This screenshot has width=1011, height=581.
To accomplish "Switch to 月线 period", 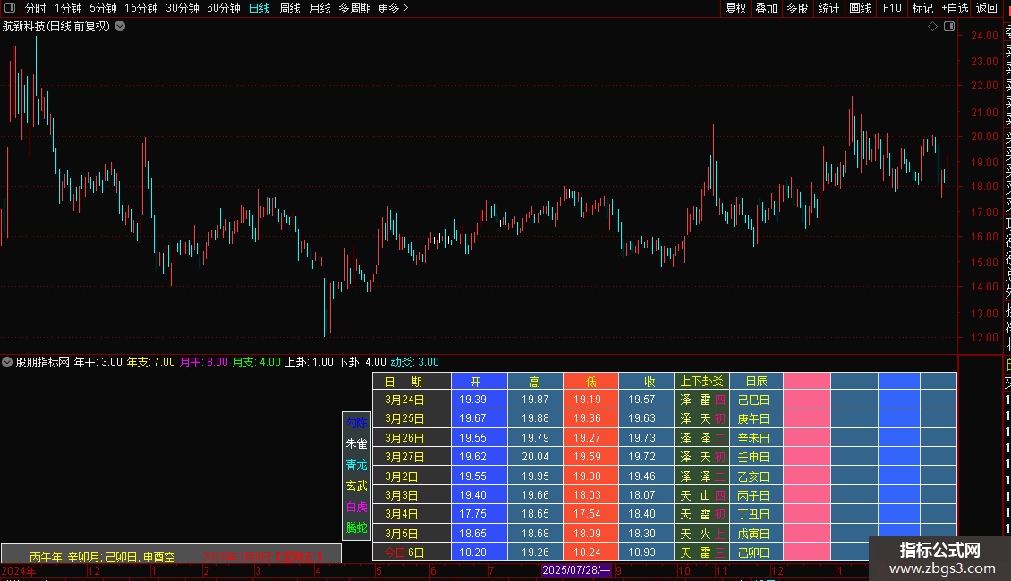I will pyautogui.click(x=319, y=8).
